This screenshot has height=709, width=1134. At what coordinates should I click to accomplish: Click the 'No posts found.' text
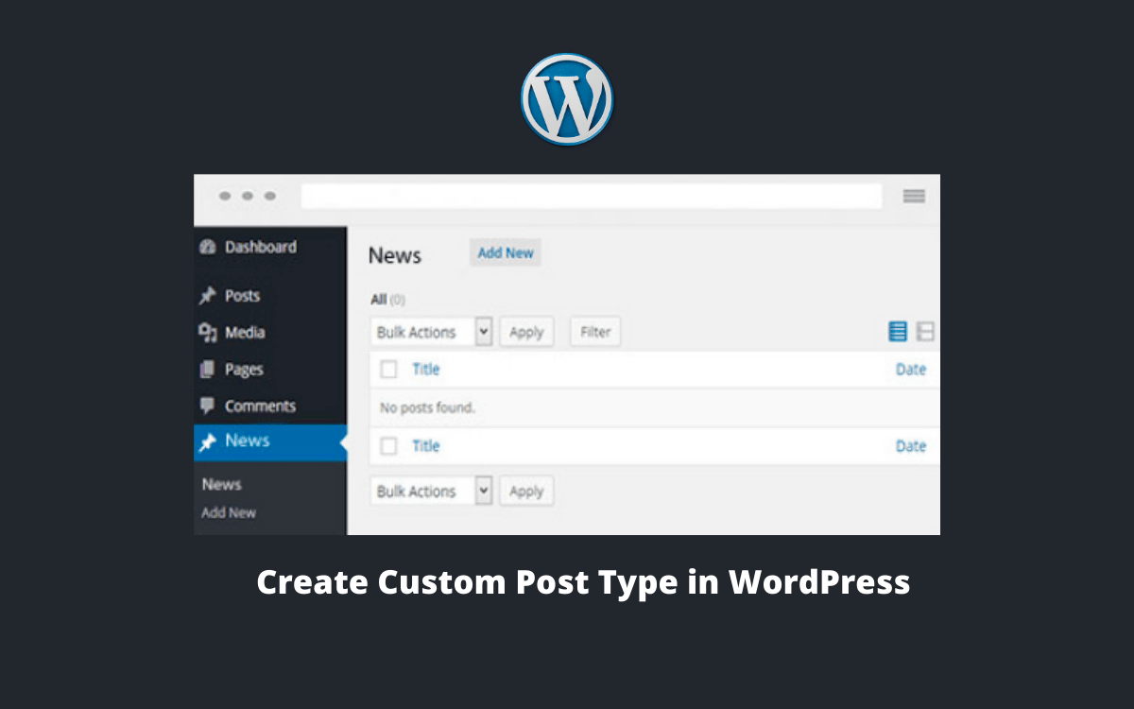[427, 408]
